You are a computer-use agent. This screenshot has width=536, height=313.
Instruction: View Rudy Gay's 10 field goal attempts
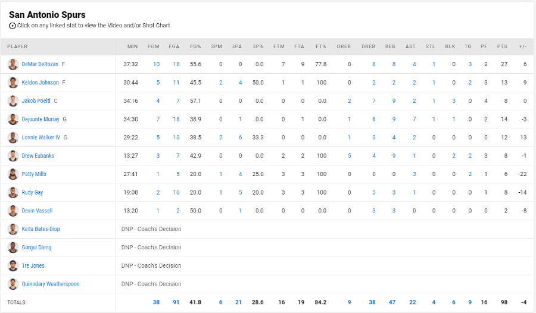pos(176,192)
